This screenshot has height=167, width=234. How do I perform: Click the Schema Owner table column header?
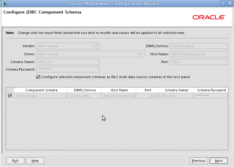tap(176, 90)
